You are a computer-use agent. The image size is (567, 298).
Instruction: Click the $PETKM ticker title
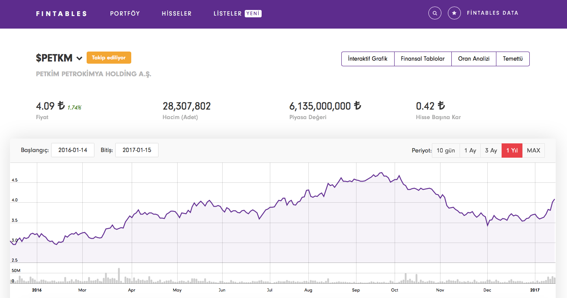click(x=54, y=58)
